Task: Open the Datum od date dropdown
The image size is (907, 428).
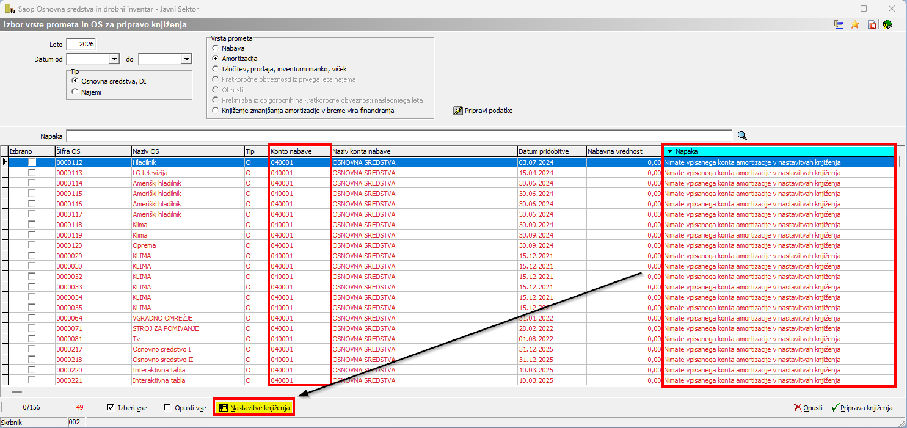Action: (114, 59)
